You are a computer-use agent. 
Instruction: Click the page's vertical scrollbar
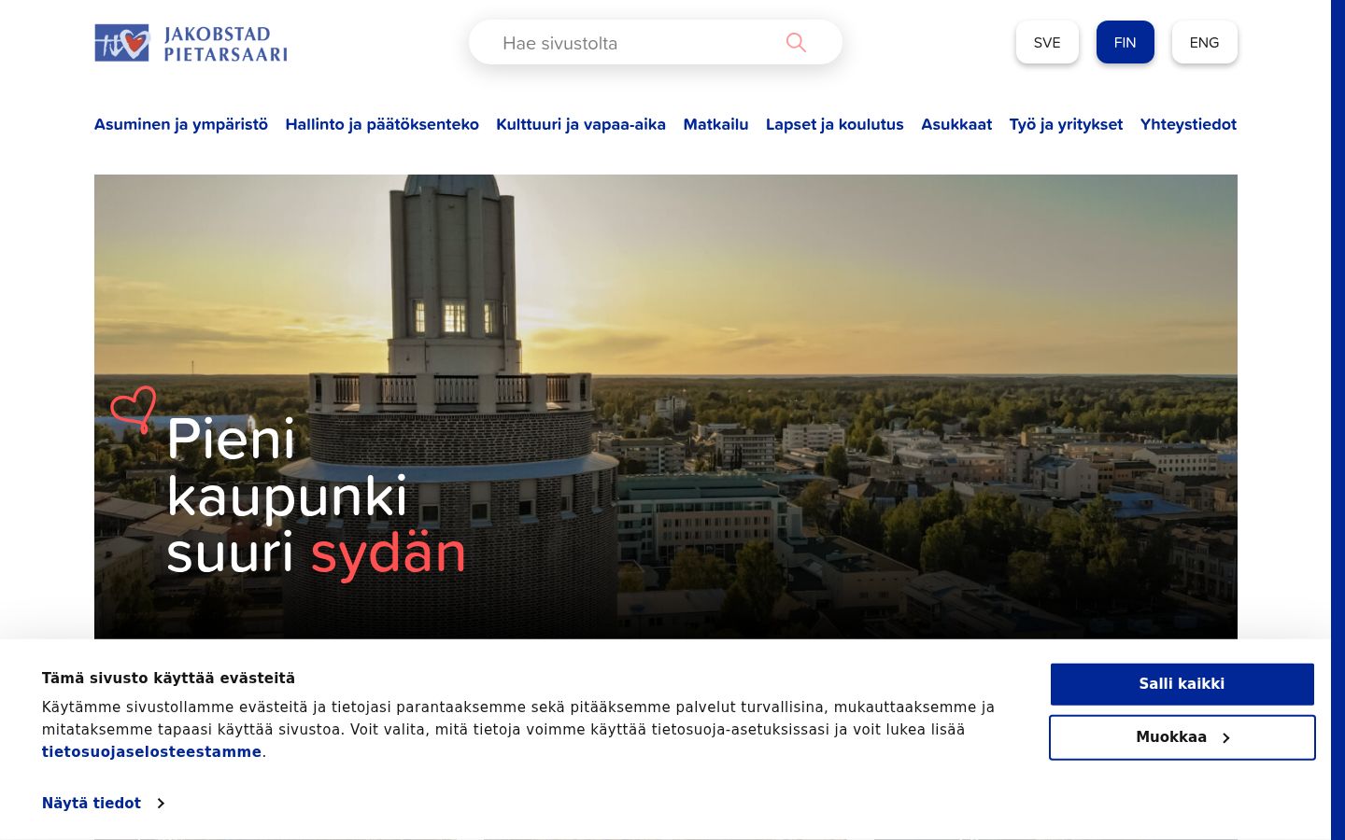click(1338, 420)
